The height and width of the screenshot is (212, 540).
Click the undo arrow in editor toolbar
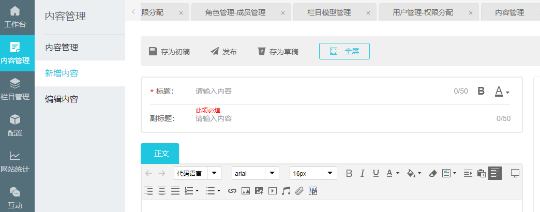[x=149, y=173]
